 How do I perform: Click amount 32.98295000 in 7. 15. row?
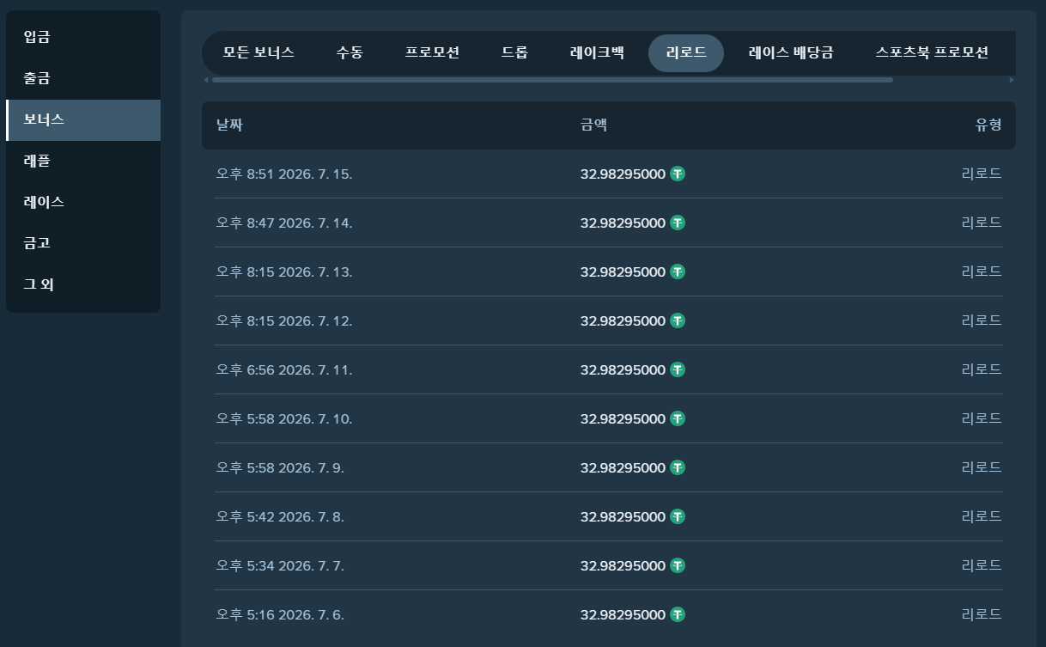623,174
